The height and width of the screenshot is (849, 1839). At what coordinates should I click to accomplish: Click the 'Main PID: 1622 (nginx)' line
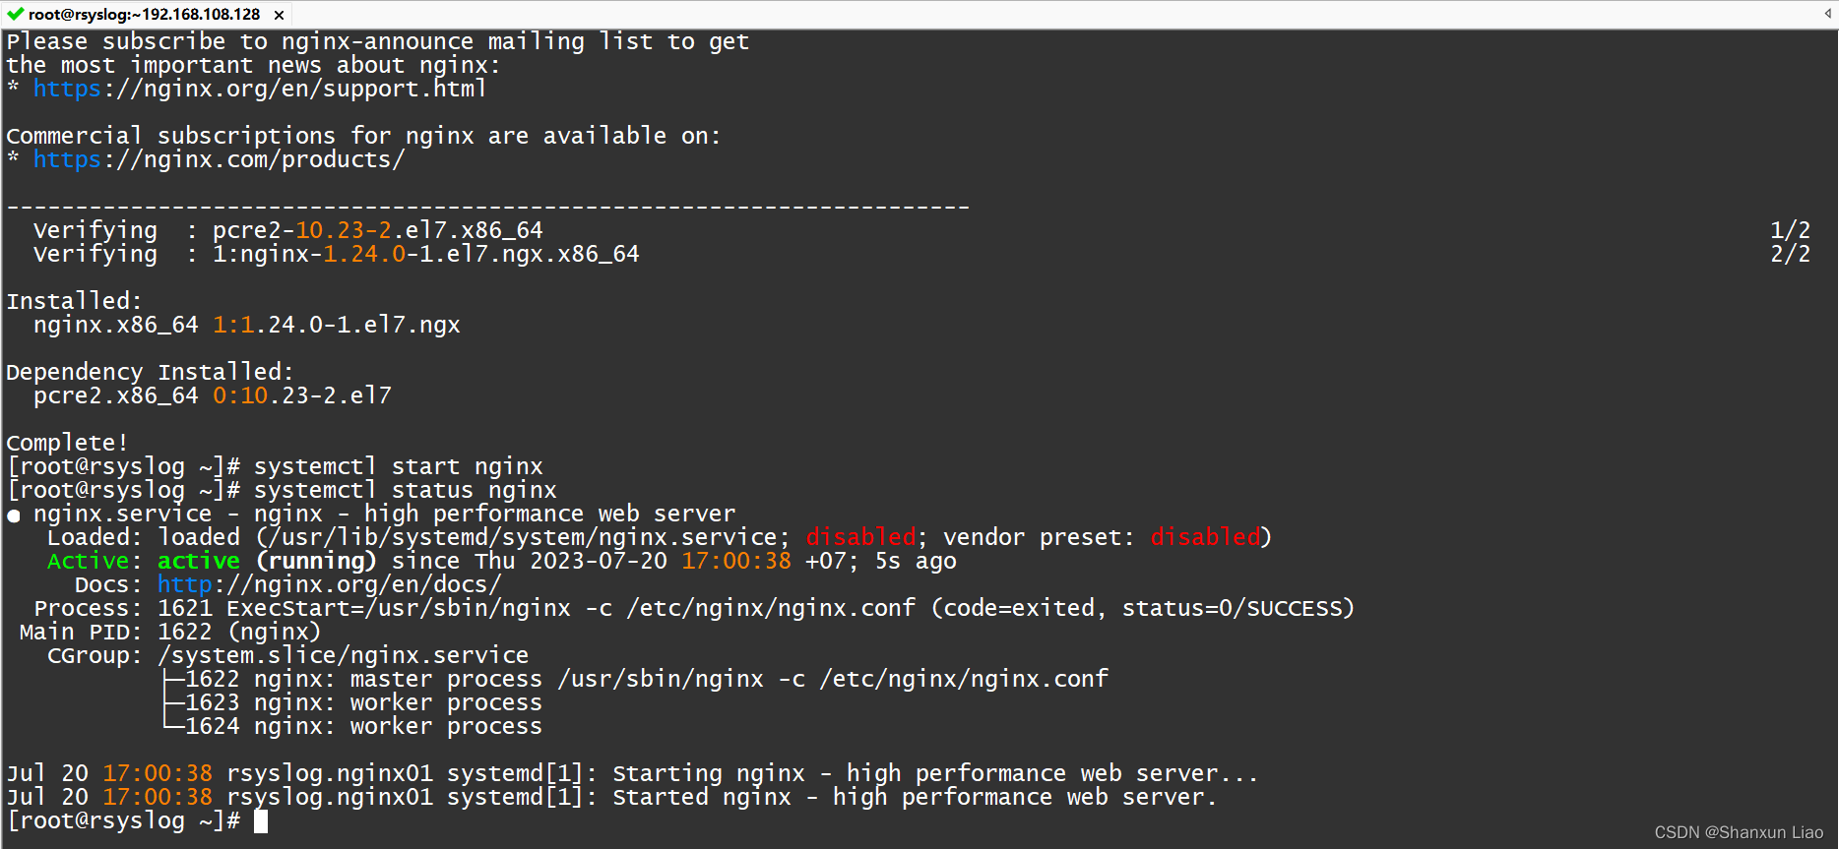tap(170, 632)
